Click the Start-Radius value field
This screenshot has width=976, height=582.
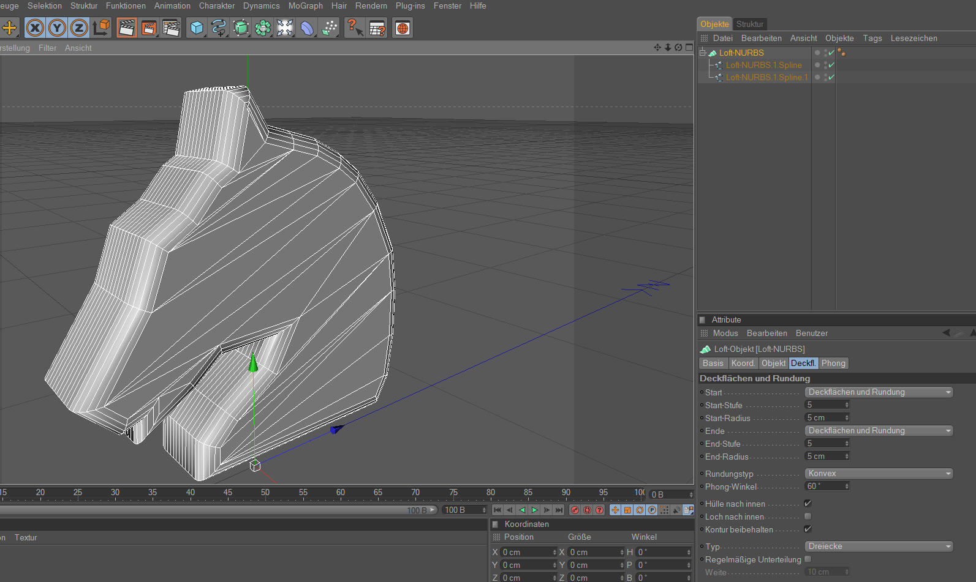(824, 418)
